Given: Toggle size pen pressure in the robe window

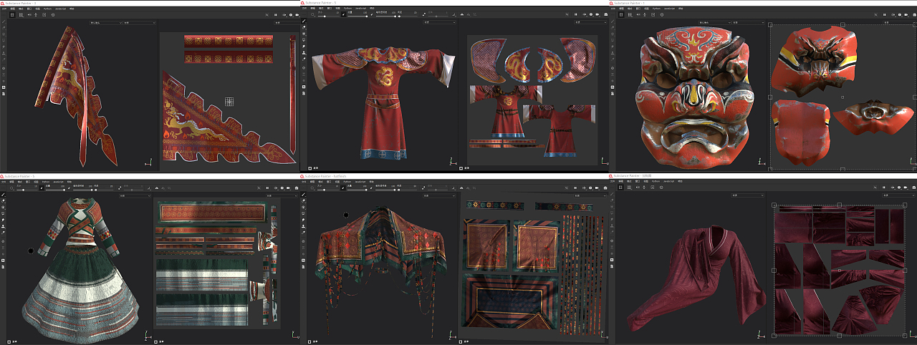Looking at the screenshot, I should (343, 15).
